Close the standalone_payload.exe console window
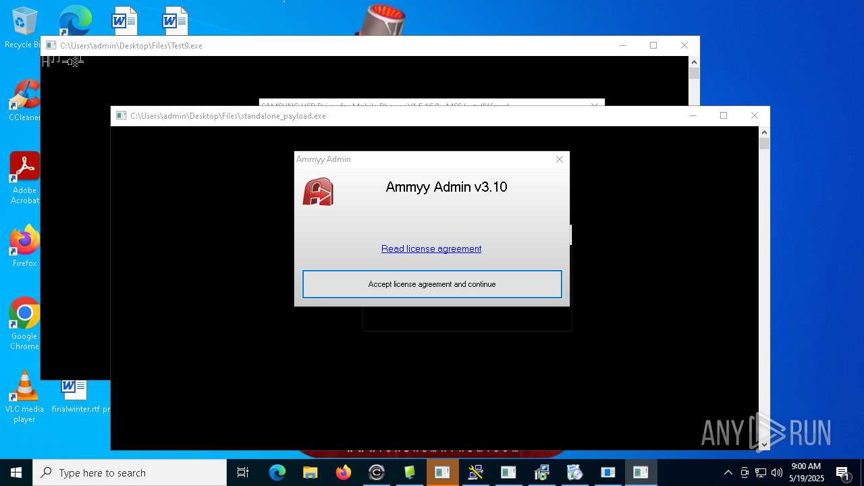This screenshot has height=486, width=864. [755, 115]
